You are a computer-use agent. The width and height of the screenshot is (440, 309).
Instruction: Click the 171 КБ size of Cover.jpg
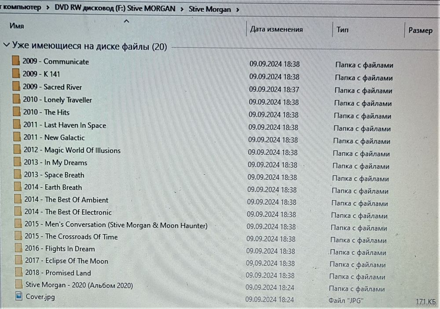(425, 302)
